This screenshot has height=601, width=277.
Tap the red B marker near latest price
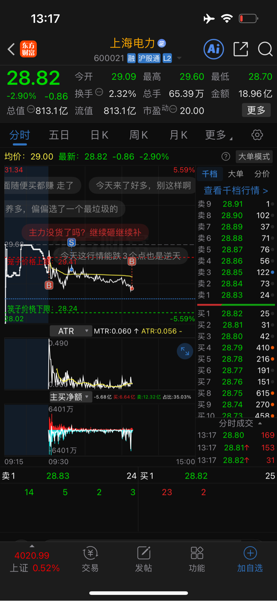click(x=132, y=261)
